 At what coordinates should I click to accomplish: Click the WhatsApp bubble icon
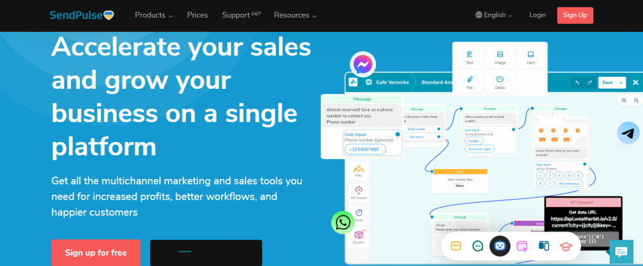343,223
